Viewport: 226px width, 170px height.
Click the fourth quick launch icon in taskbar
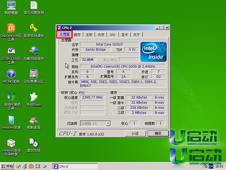pos(38,166)
